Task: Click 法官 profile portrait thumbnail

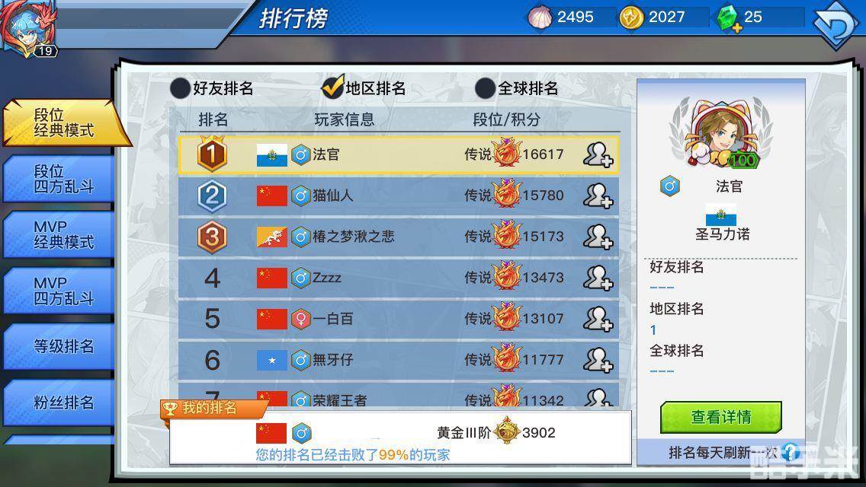Action: (x=721, y=133)
